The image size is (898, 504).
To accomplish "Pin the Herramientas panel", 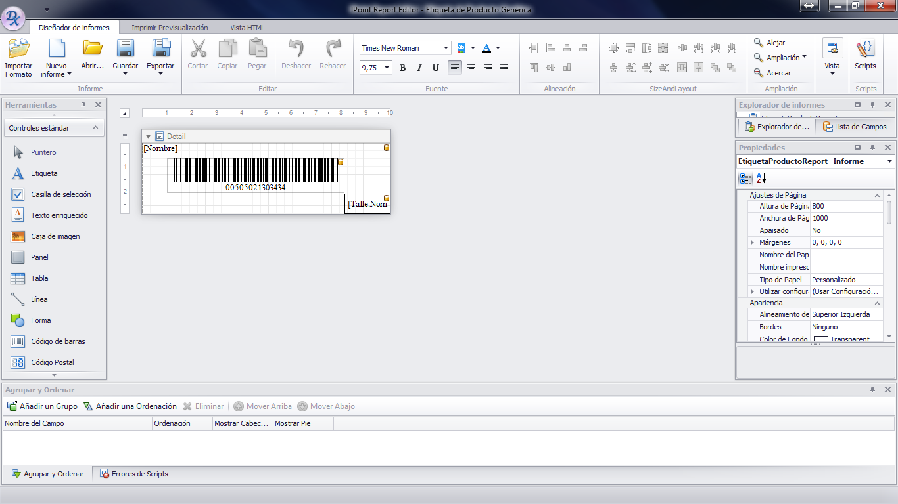I will pos(83,105).
